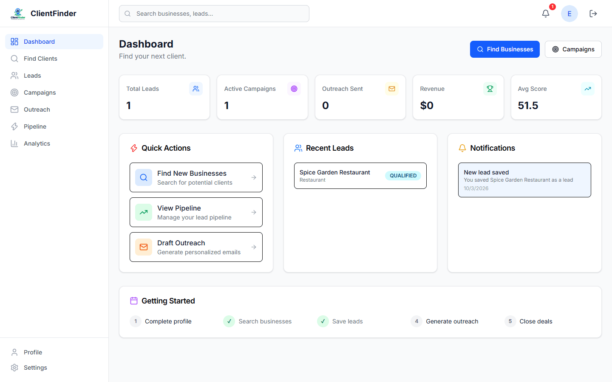This screenshot has width=612, height=382.
Task: Click the Search businesses checkmark
Action: tap(229, 321)
